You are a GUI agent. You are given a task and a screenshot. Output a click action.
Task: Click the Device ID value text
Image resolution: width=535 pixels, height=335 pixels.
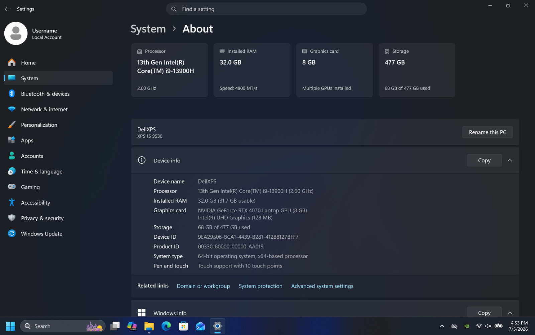tap(248, 237)
